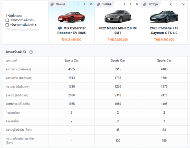The image size is (190, 148).
Task: Click weight value 1405
Action: [x=164, y=104]
